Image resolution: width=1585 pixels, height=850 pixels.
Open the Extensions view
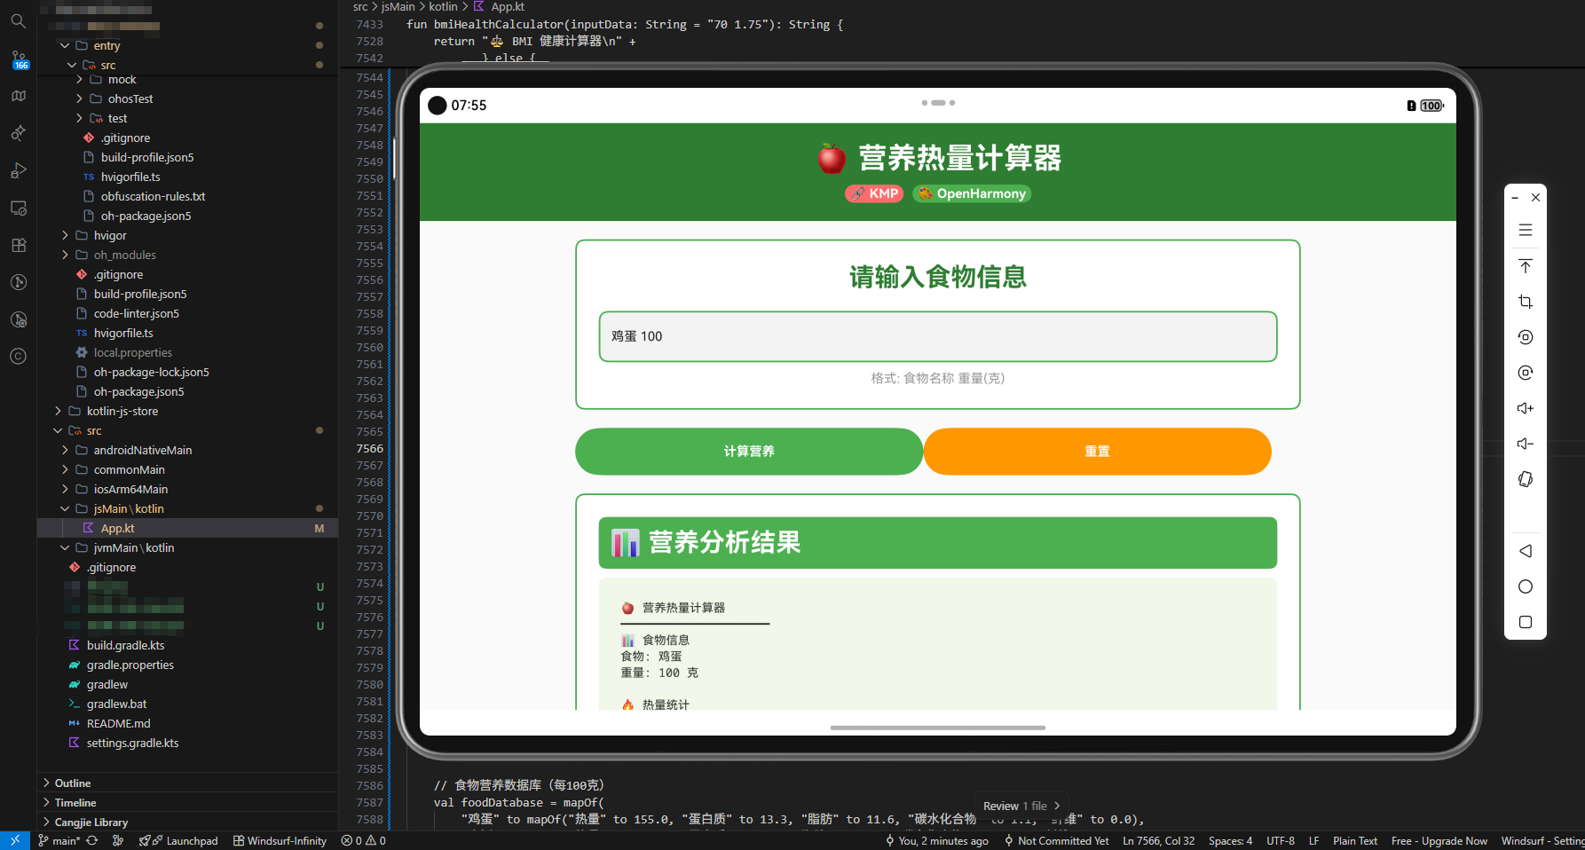pyautogui.click(x=19, y=245)
